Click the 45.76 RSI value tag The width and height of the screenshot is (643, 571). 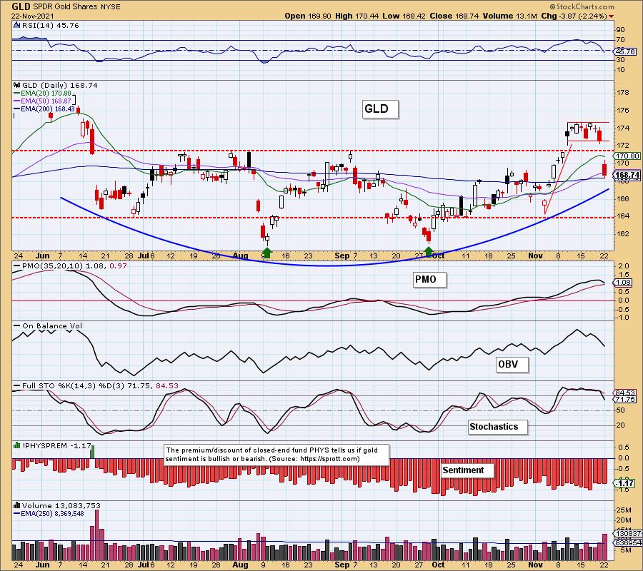[625, 51]
